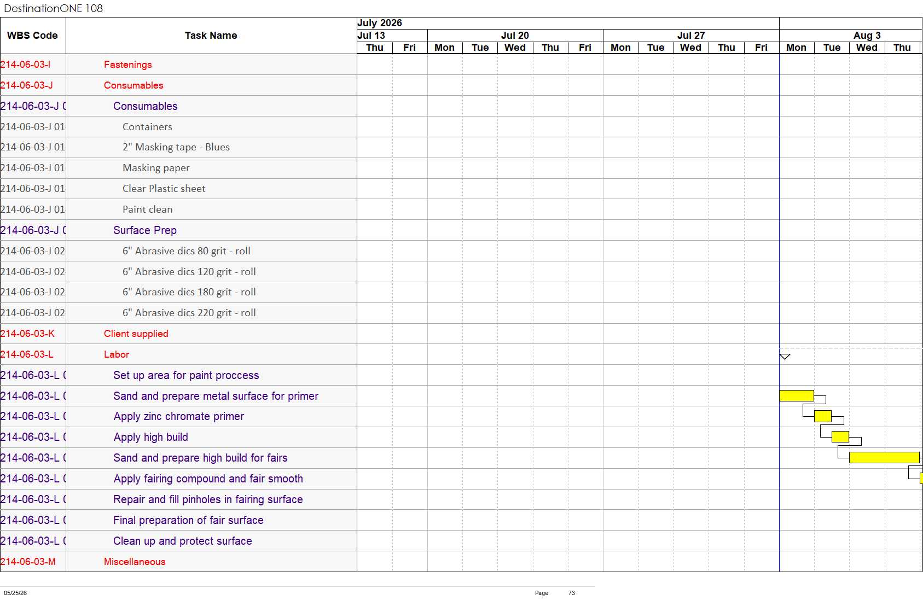
Task: Select Repair and fill pinholes in fairing surface
Action: coord(208,499)
